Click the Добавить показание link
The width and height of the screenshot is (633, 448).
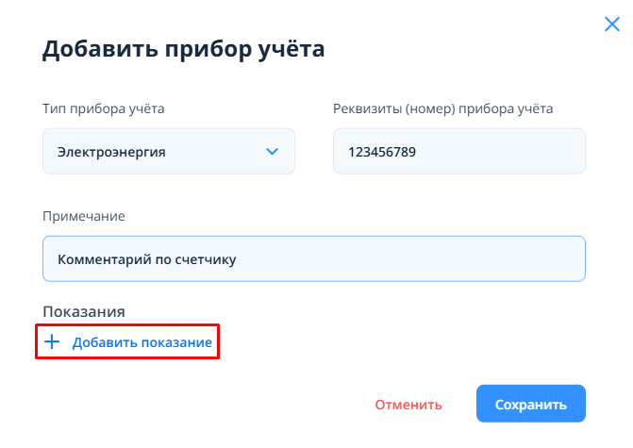coord(142,342)
